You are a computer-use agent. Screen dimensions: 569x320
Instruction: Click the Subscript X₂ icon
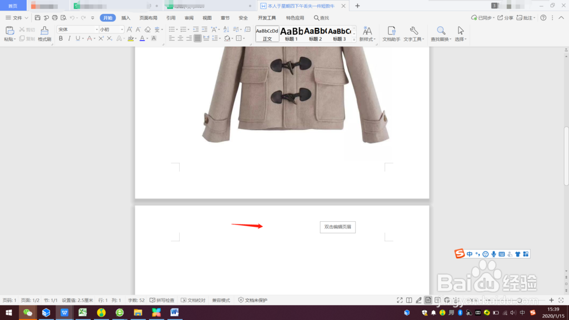[109, 39]
